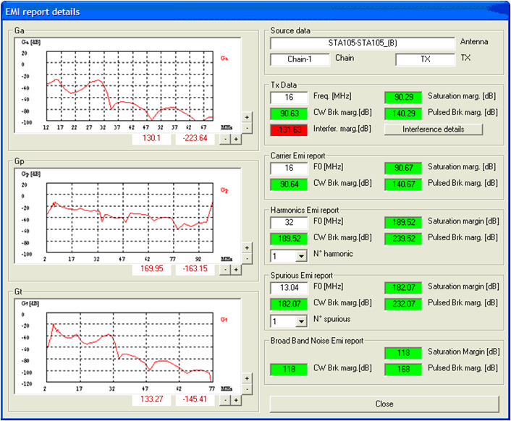The height and width of the screenshot is (421, 511).
Task: Click Tx Data Pulsed Brk marg. value 140.29
Action: tap(403, 114)
